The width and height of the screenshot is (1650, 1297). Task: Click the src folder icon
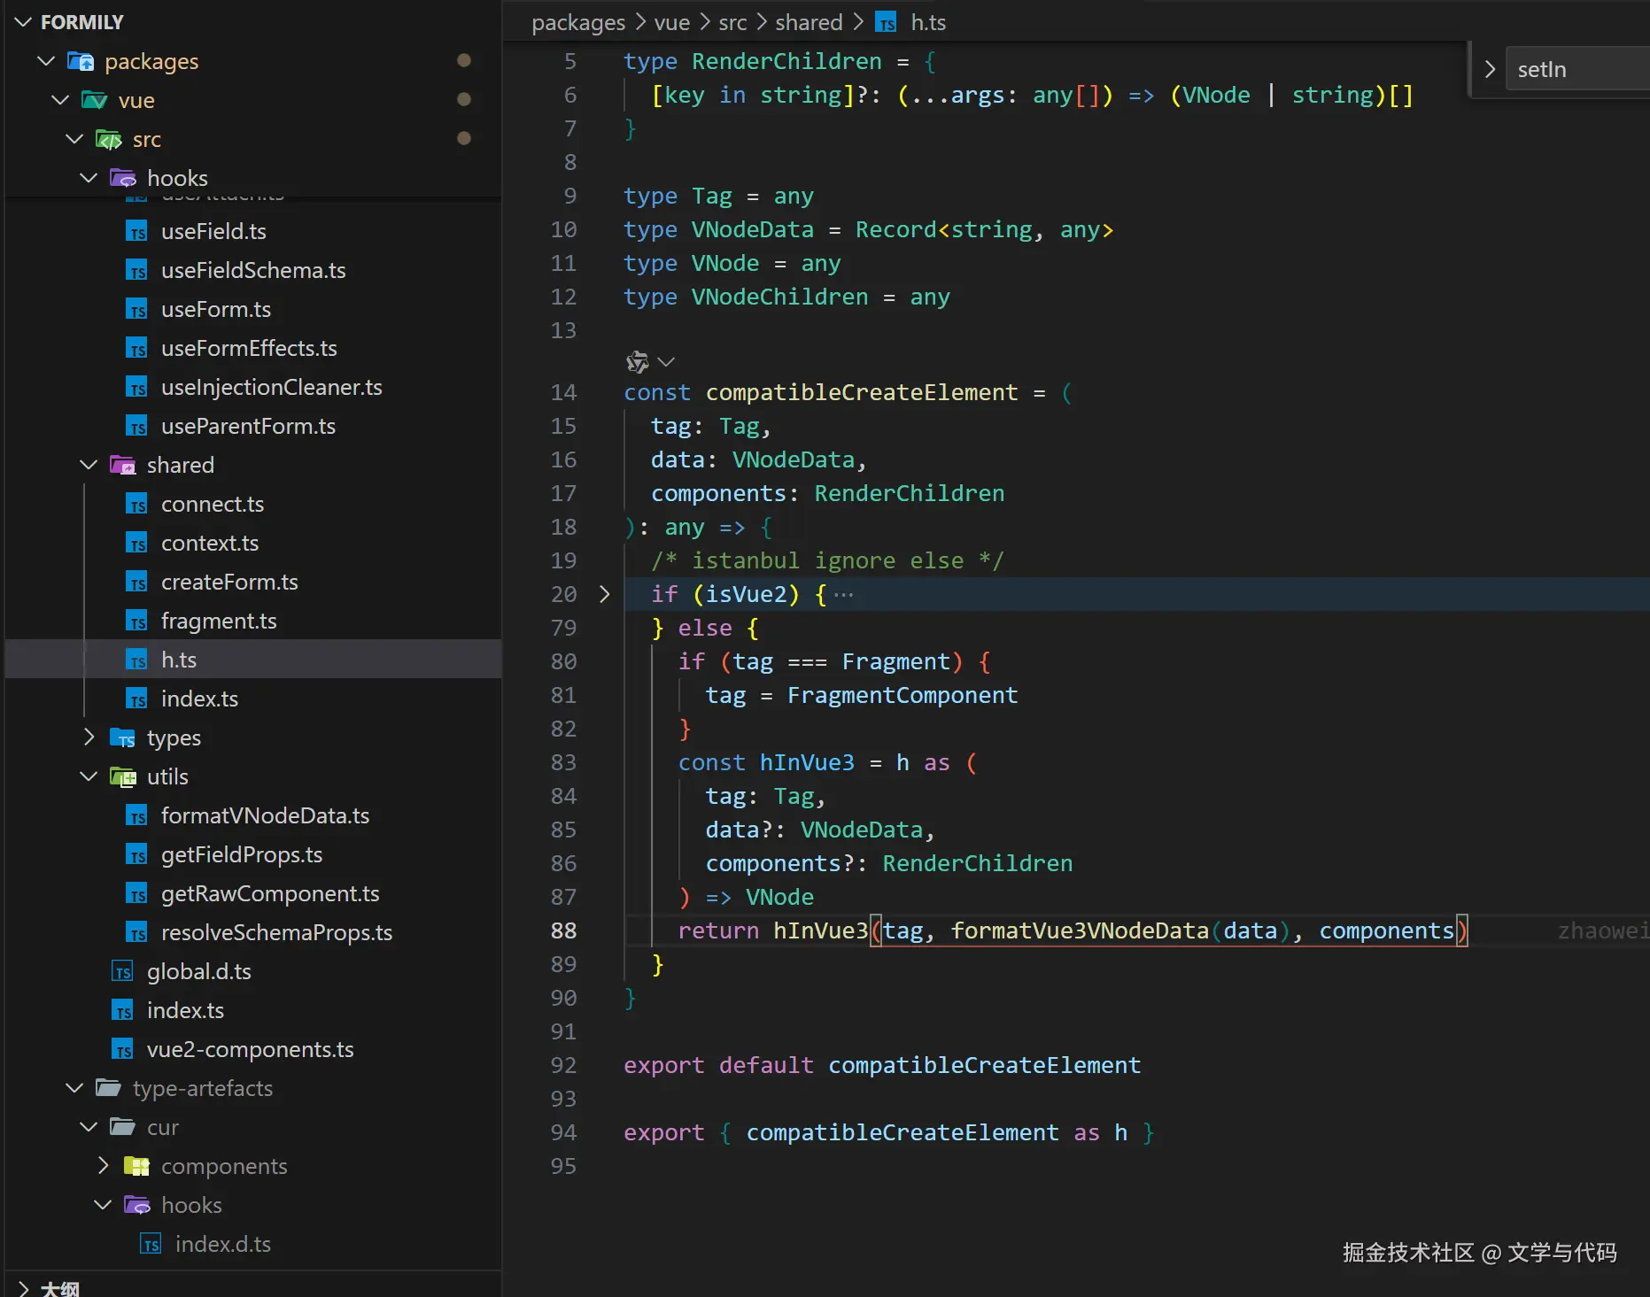109,139
